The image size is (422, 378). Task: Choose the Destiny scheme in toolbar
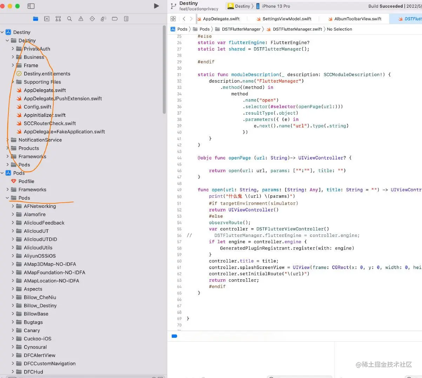click(x=239, y=6)
